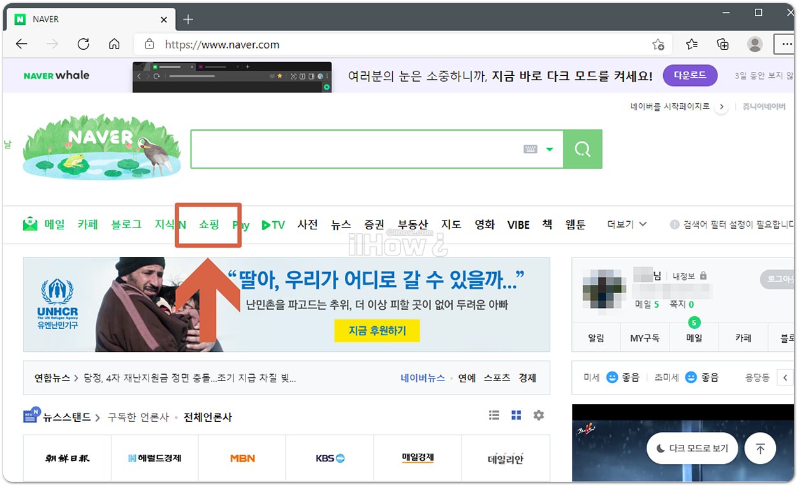Open 스포츠 news link

497,378
